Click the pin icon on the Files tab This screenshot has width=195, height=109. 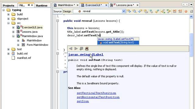pos(29,5)
